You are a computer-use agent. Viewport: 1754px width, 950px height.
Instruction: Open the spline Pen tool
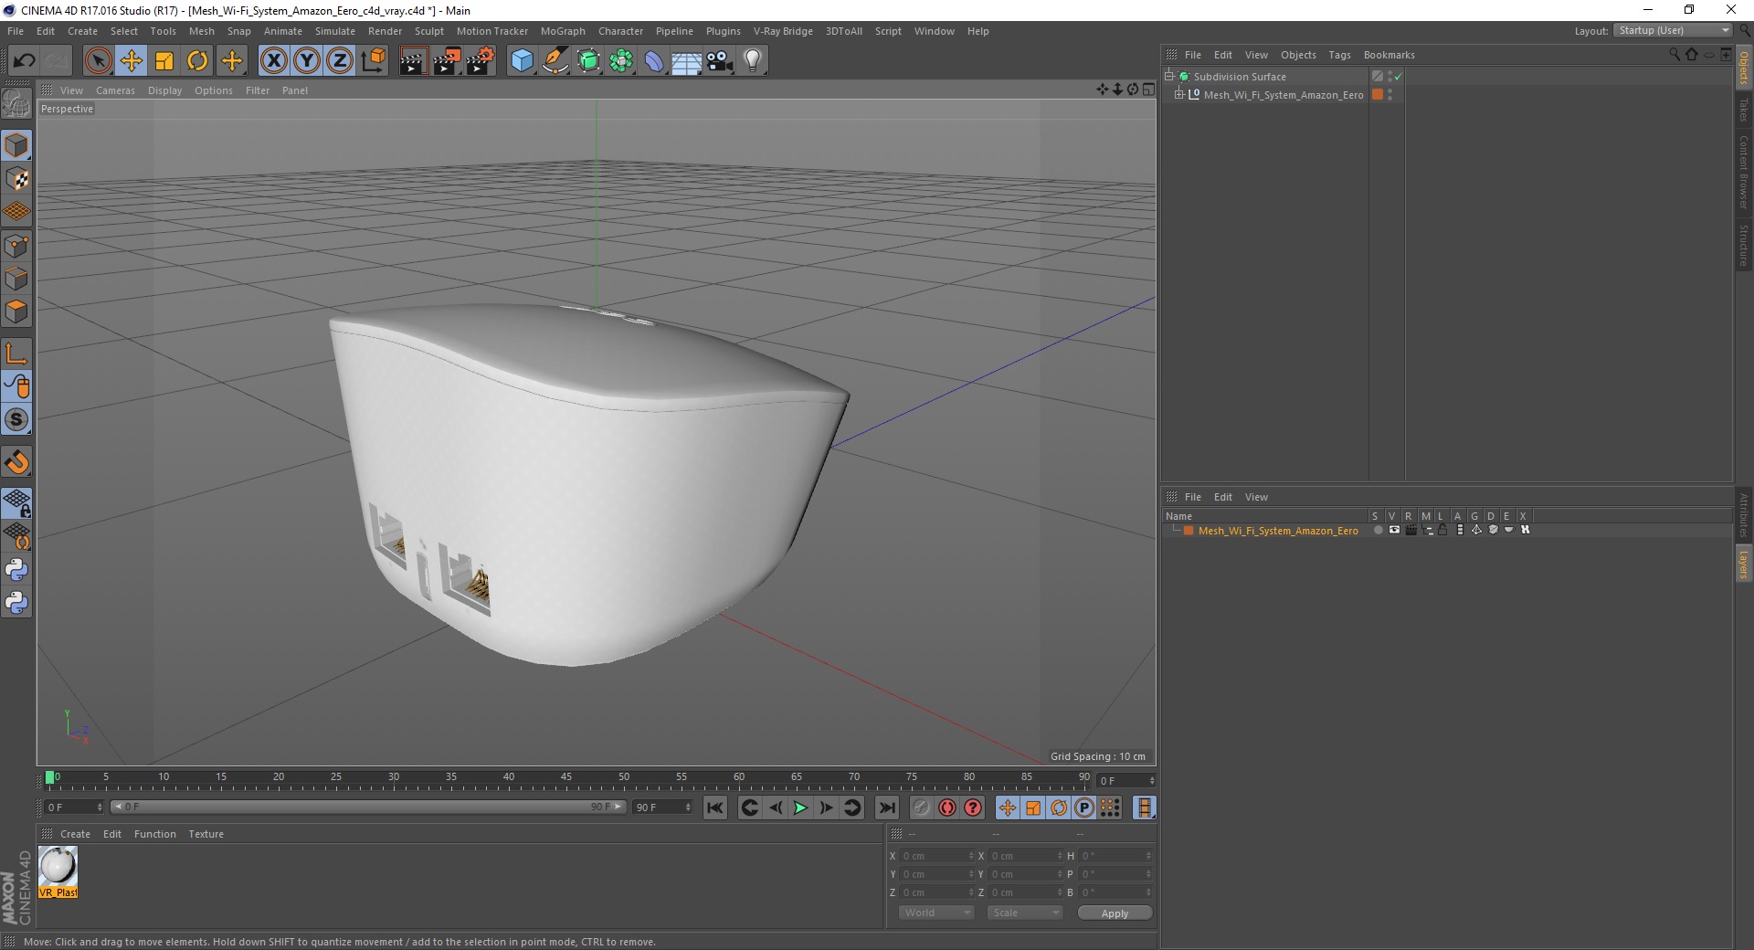coord(555,61)
